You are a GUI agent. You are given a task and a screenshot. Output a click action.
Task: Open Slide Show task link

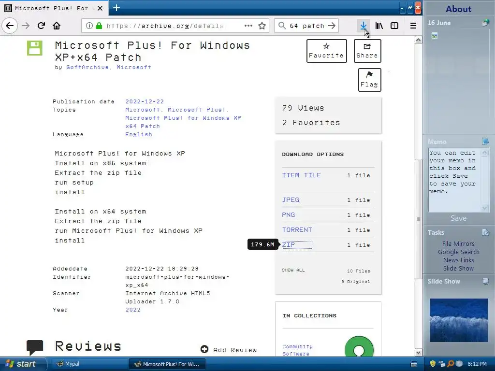click(x=458, y=268)
